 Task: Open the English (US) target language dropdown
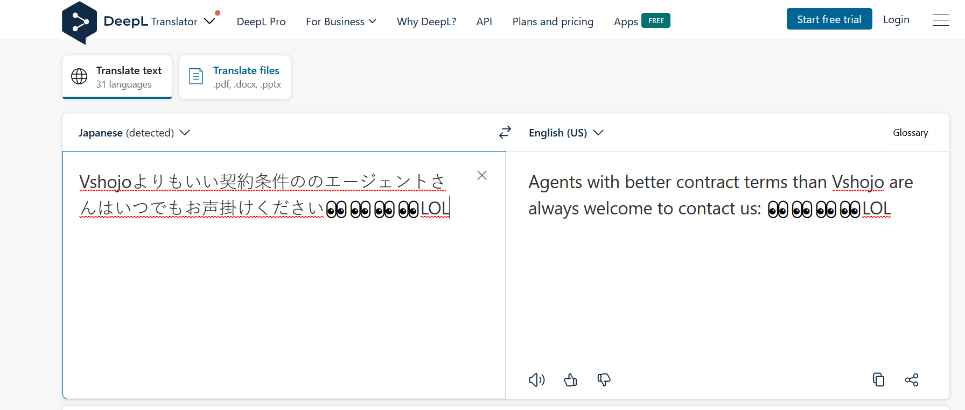pyautogui.click(x=566, y=133)
